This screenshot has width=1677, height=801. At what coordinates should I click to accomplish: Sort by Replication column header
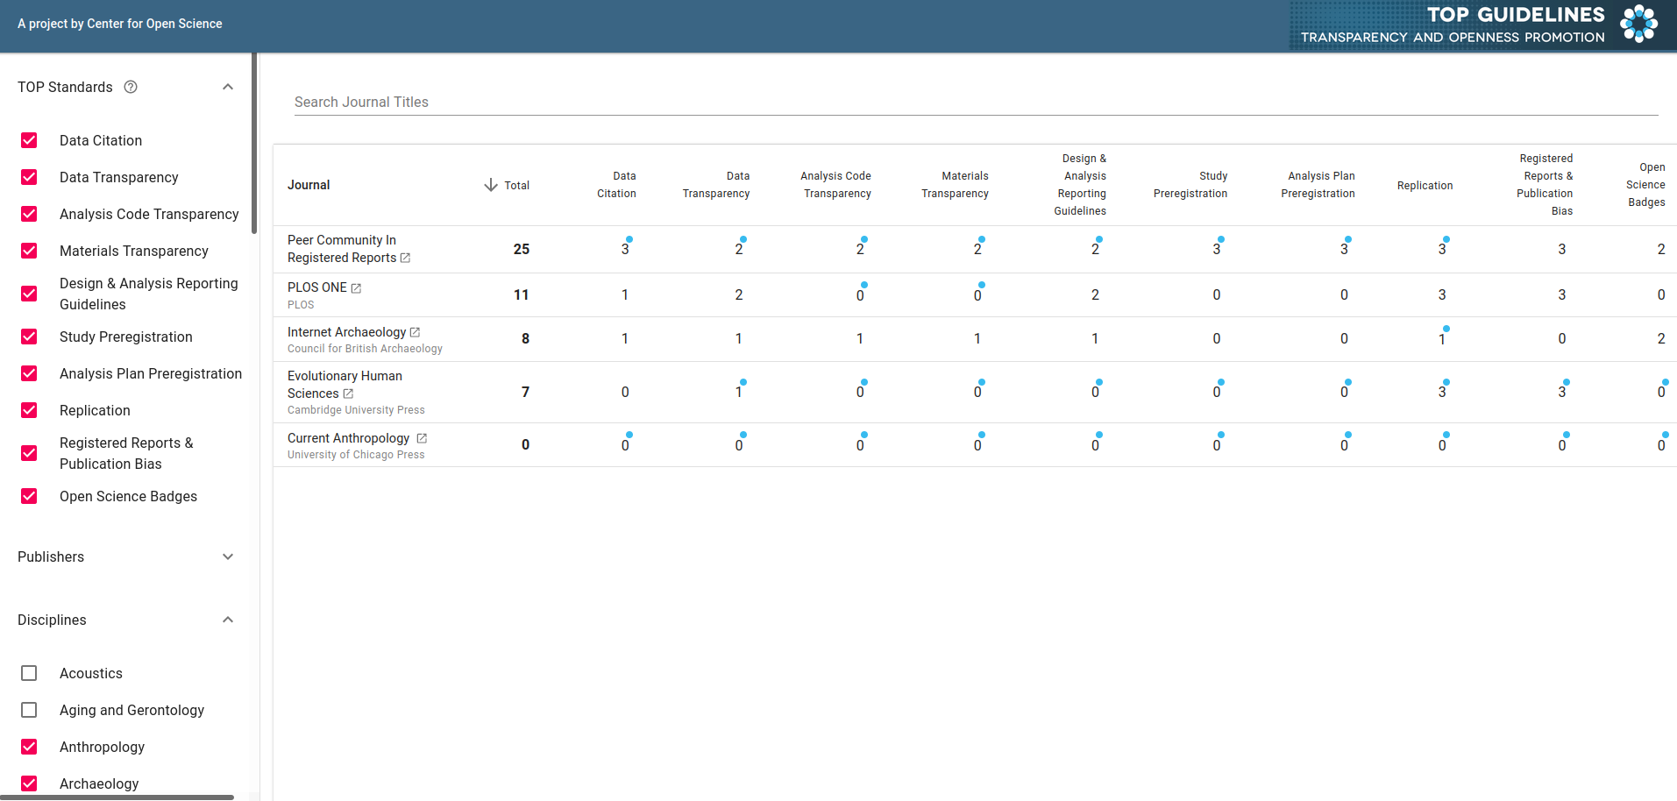(1425, 186)
